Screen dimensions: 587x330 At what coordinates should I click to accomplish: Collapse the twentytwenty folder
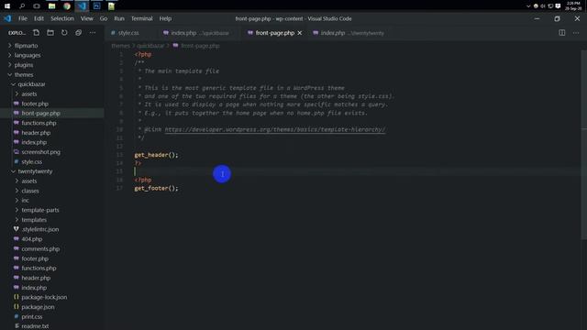35,171
